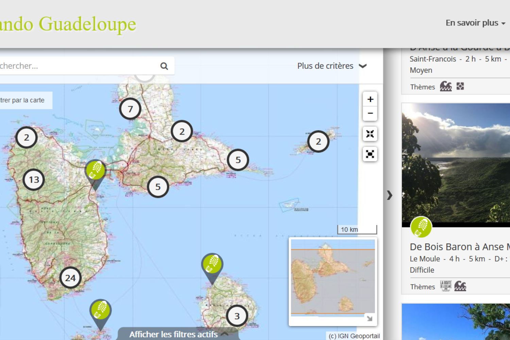Click the sea theme icon on Saint-Francois card
The width and height of the screenshot is (510, 340).
coord(446,86)
